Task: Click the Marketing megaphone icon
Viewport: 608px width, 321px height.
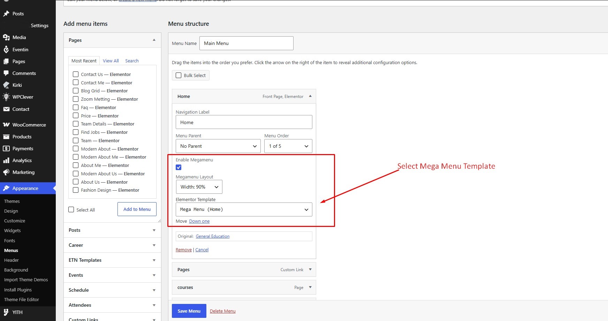Action: pyautogui.click(x=6, y=172)
